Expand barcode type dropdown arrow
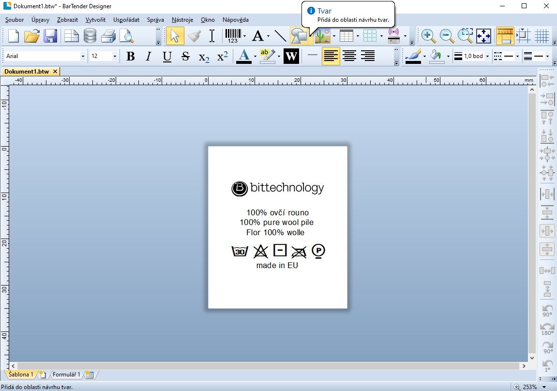Viewport: 557px width, 391px height. tap(244, 36)
